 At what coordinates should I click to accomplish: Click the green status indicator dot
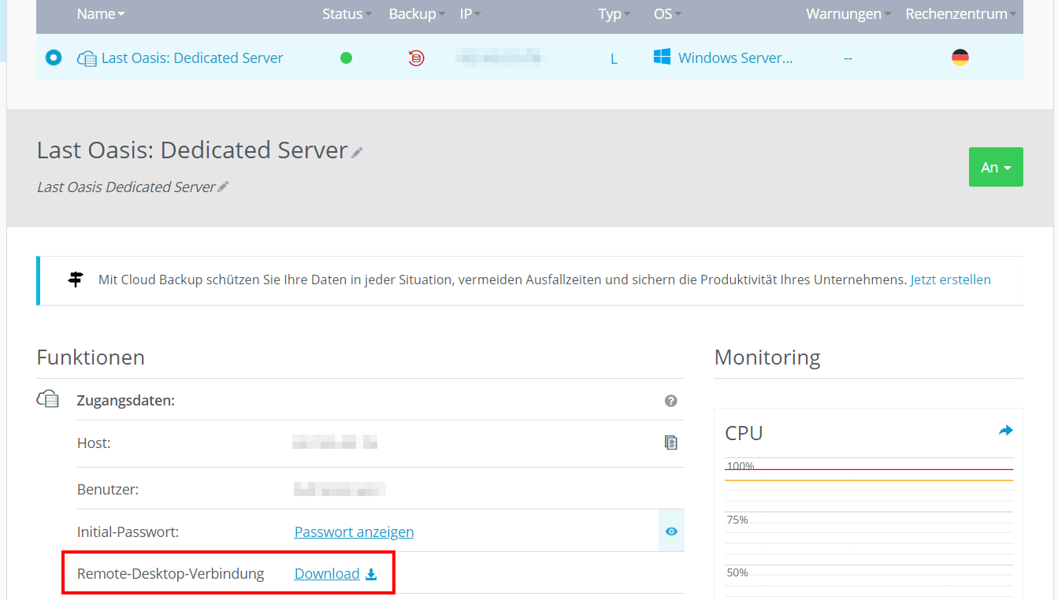tap(346, 57)
